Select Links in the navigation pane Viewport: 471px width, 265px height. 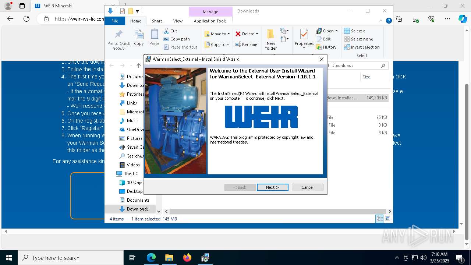click(128, 103)
